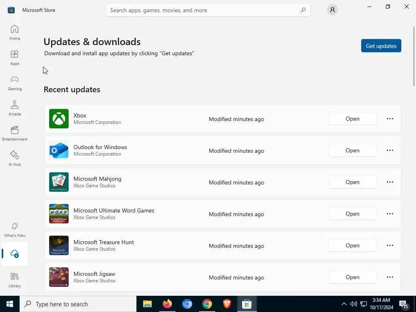416x312 pixels.
Task: Go to Apps in the sidebar
Action: (15, 58)
